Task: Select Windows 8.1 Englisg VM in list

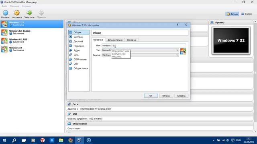Action: point(32,32)
